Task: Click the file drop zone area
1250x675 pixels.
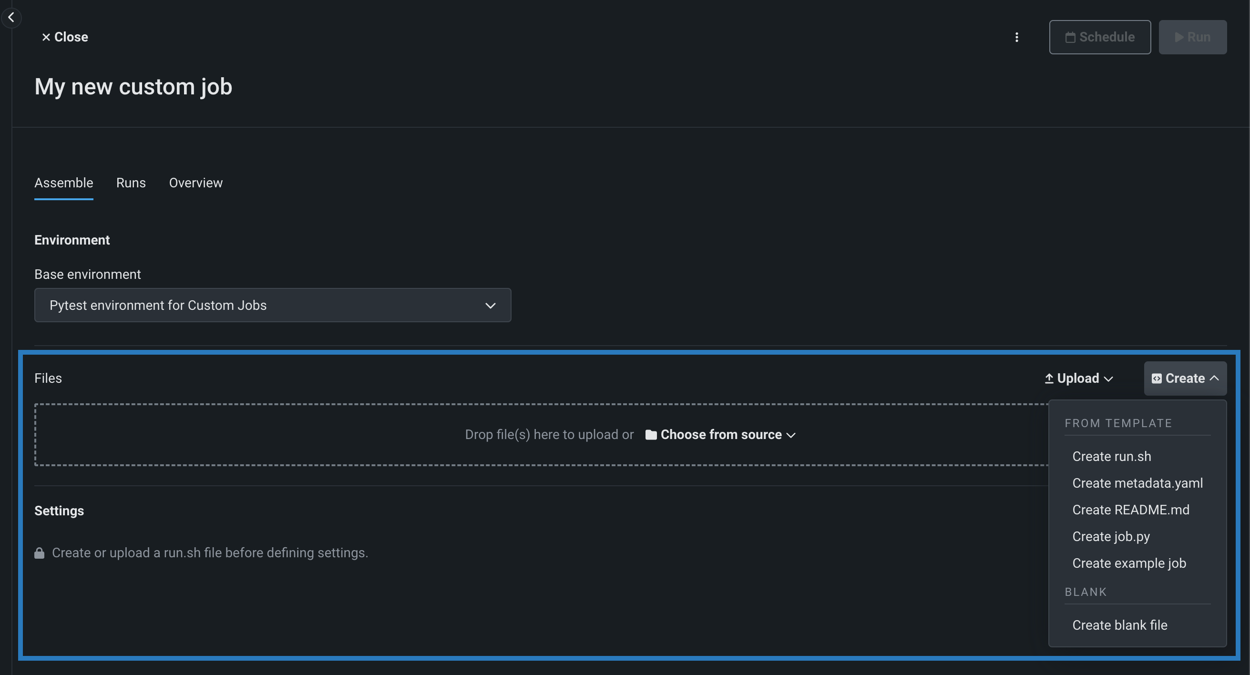Action: (291, 435)
